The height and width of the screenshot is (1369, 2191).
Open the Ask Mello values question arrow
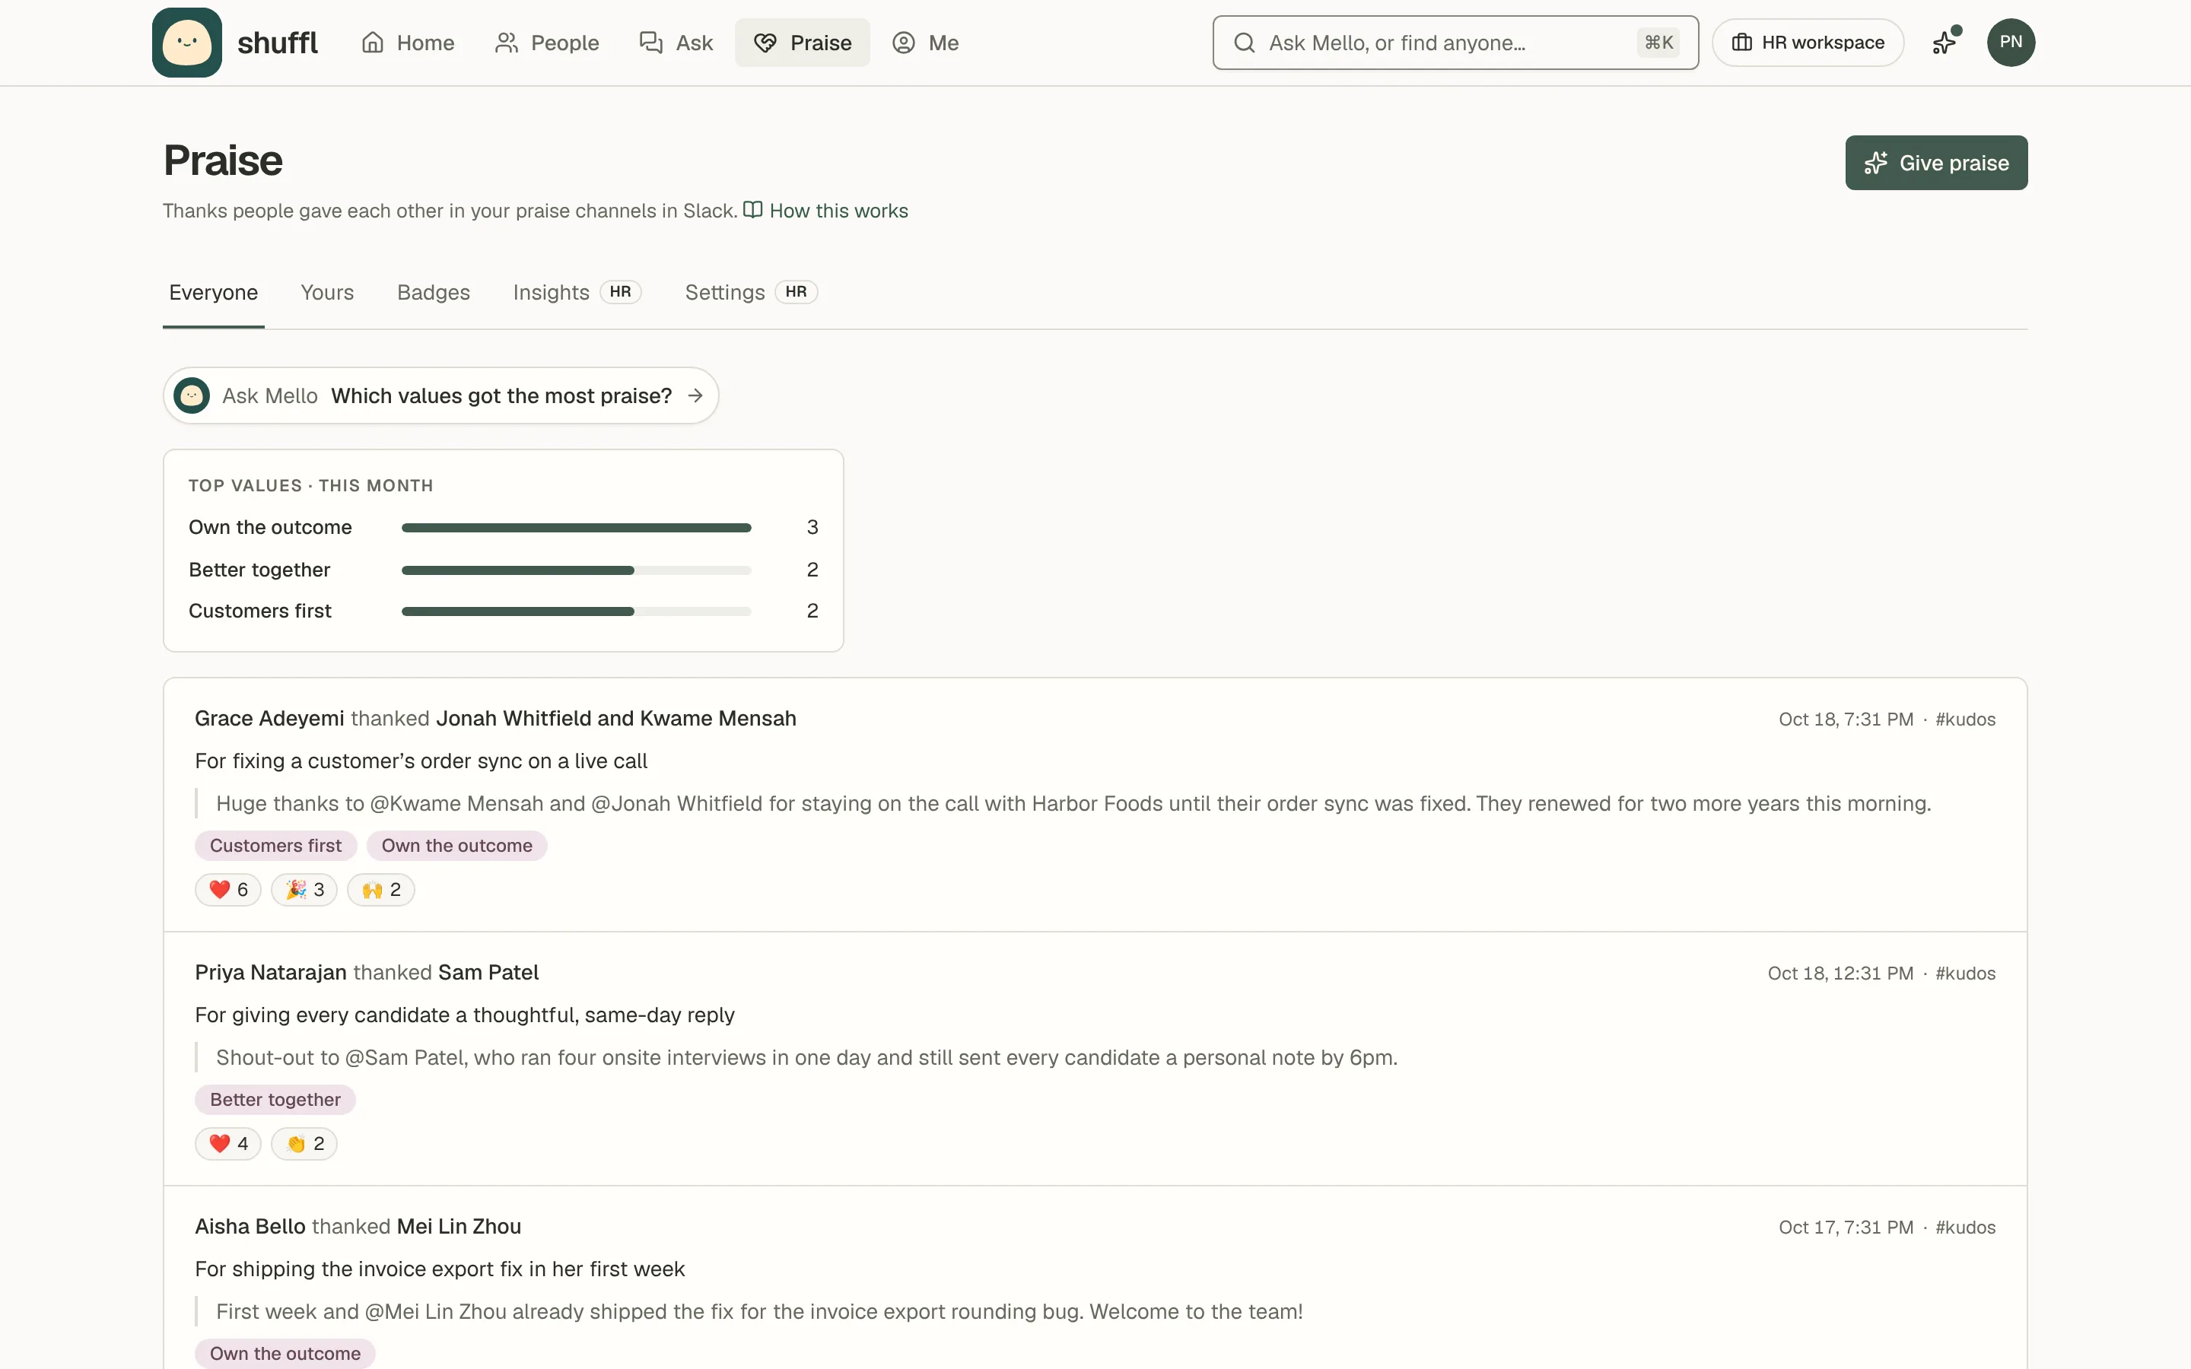pyautogui.click(x=695, y=395)
